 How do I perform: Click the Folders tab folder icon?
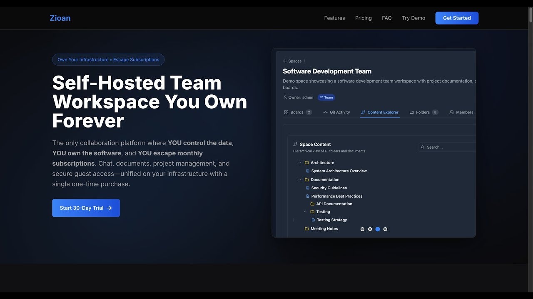[411, 112]
